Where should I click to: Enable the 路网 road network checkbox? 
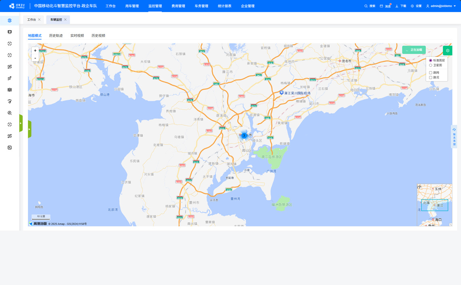(x=431, y=73)
